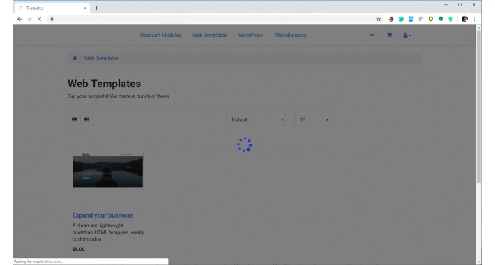The width and height of the screenshot is (495, 265).
Task: Click the bootstrap HTML template description
Action: tap(108, 232)
